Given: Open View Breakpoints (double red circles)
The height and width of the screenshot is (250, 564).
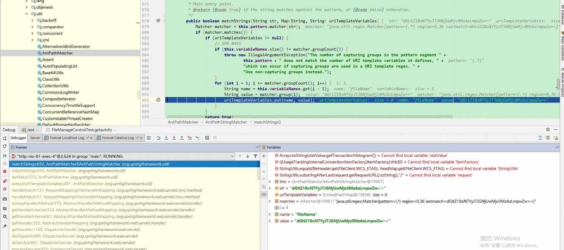Looking at the screenshot, I should click(x=5, y=181).
